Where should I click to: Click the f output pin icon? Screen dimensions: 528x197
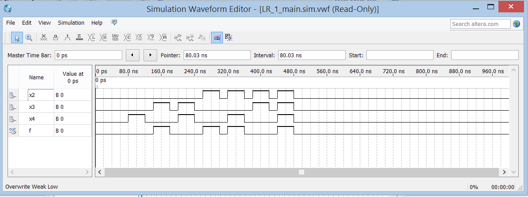tap(12, 130)
